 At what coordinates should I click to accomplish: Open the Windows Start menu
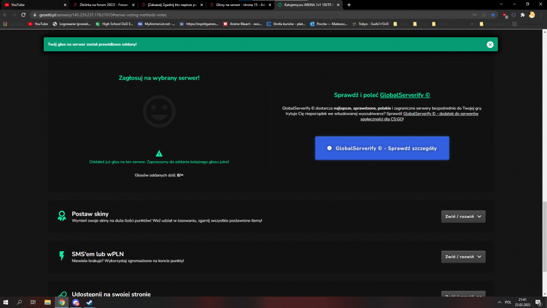[x=5, y=303]
